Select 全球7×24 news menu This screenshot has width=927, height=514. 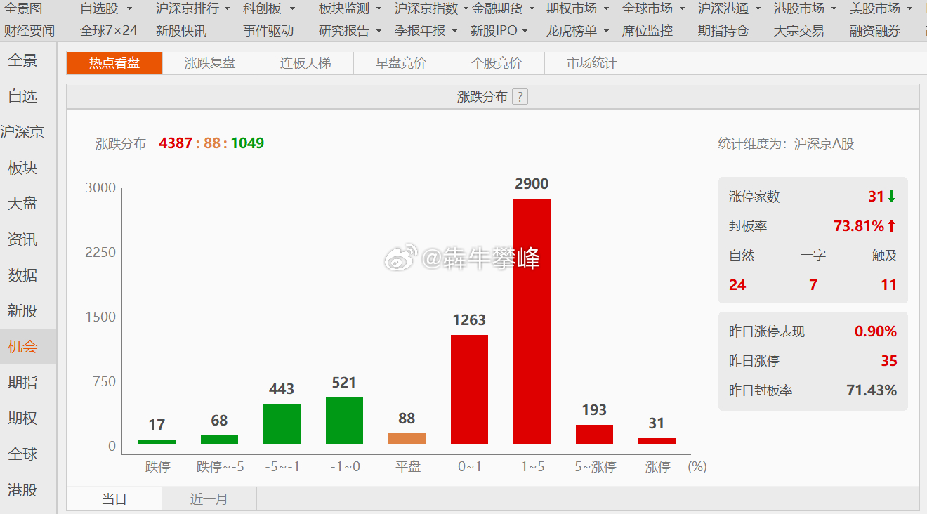(x=109, y=31)
